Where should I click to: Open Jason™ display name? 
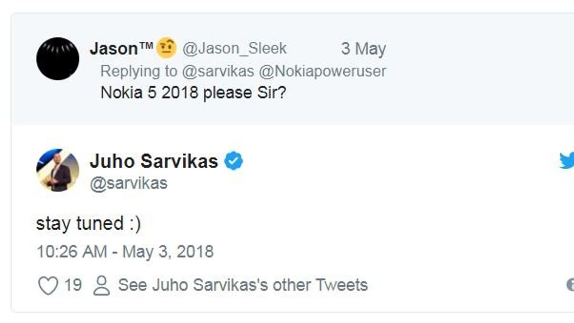coord(121,48)
